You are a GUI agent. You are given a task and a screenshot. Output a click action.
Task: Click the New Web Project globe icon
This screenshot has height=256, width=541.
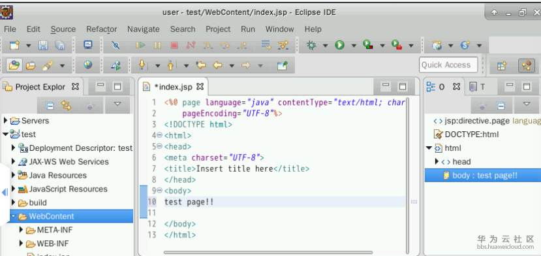click(437, 45)
